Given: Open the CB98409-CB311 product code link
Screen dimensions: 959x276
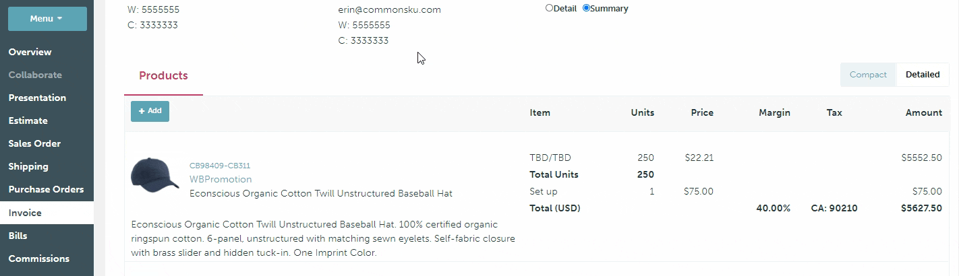Looking at the screenshot, I should [220, 166].
